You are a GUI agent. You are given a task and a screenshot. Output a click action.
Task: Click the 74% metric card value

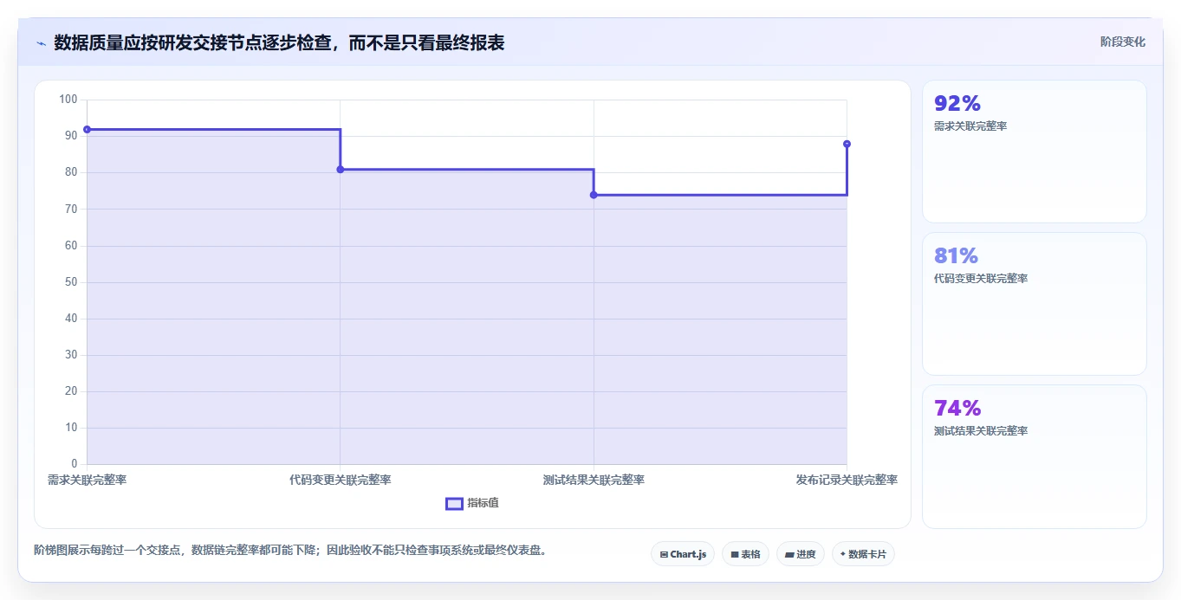coord(957,409)
